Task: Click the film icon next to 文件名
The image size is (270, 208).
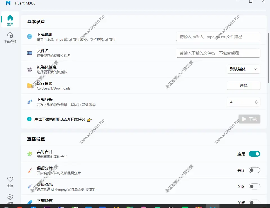Action: (x=30, y=53)
